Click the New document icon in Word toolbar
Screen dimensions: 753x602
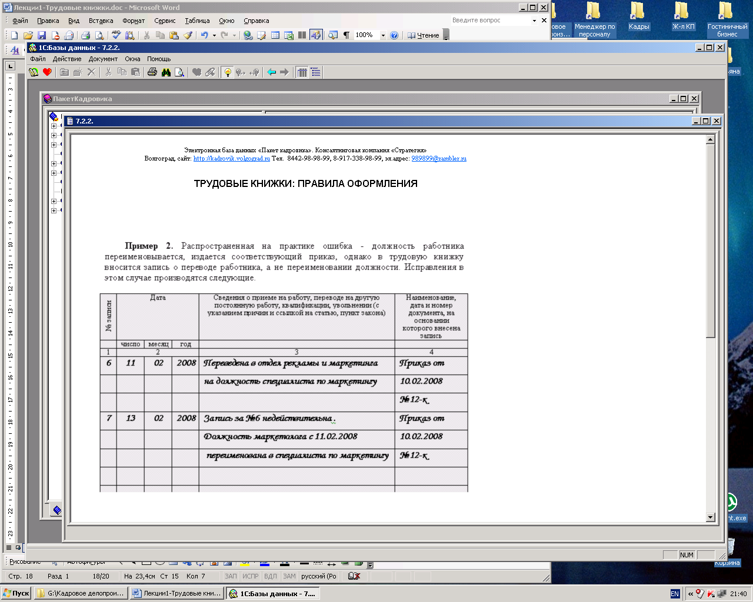coord(15,35)
